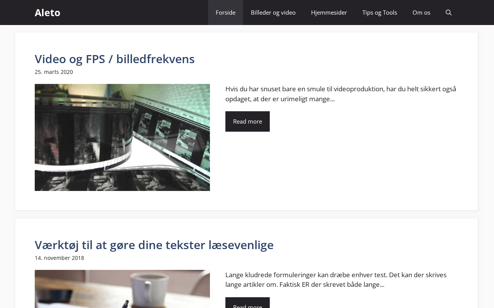This screenshot has height=308, width=494.
Task: Open the Om os page
Action: tap(421, 12)
